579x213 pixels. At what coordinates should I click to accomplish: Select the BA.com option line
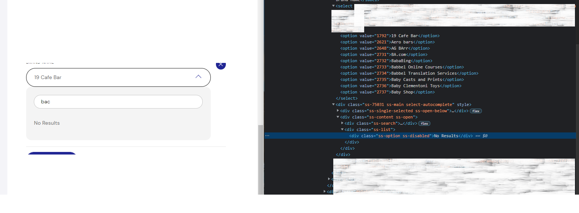pyautogui.click(x=384, y=54)
